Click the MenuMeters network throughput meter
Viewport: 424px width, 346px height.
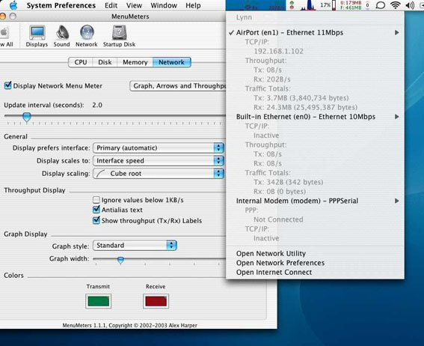[x=256, y=5]
